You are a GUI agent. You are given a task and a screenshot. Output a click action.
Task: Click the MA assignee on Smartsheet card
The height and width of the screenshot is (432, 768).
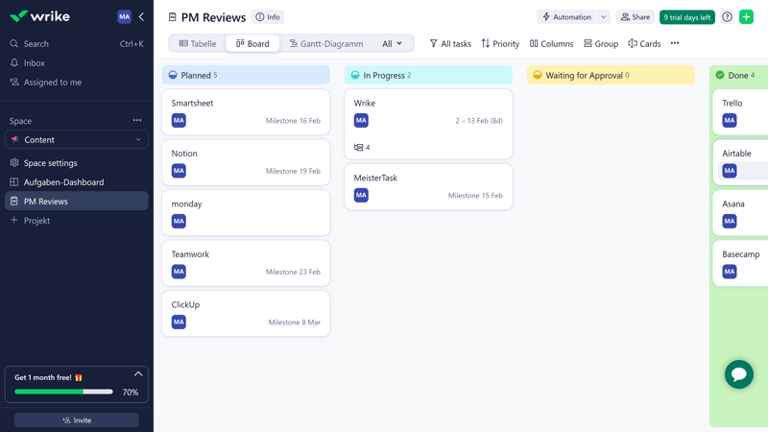point(179,121)
